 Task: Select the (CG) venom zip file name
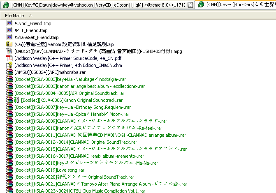click(x=64, y=44)
